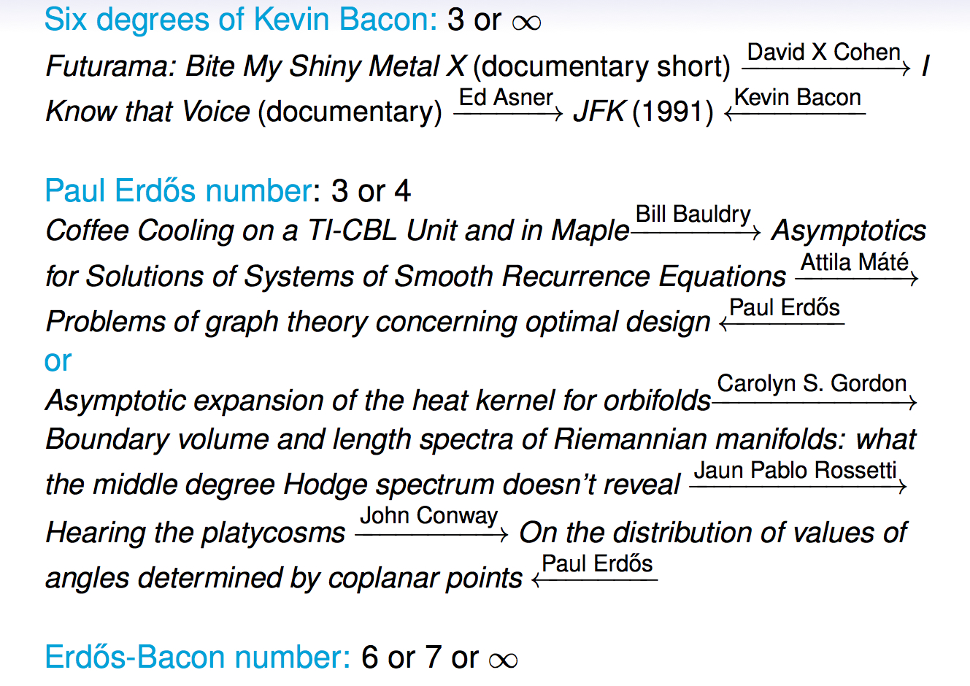
Task: Click the 'Bill Bauldry' arrow label
Action: [x=693, y=215]
